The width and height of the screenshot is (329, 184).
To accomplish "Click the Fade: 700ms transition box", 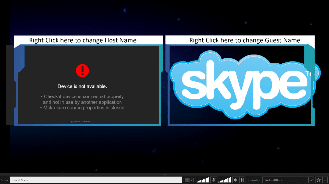I will [x=285, y=180].
